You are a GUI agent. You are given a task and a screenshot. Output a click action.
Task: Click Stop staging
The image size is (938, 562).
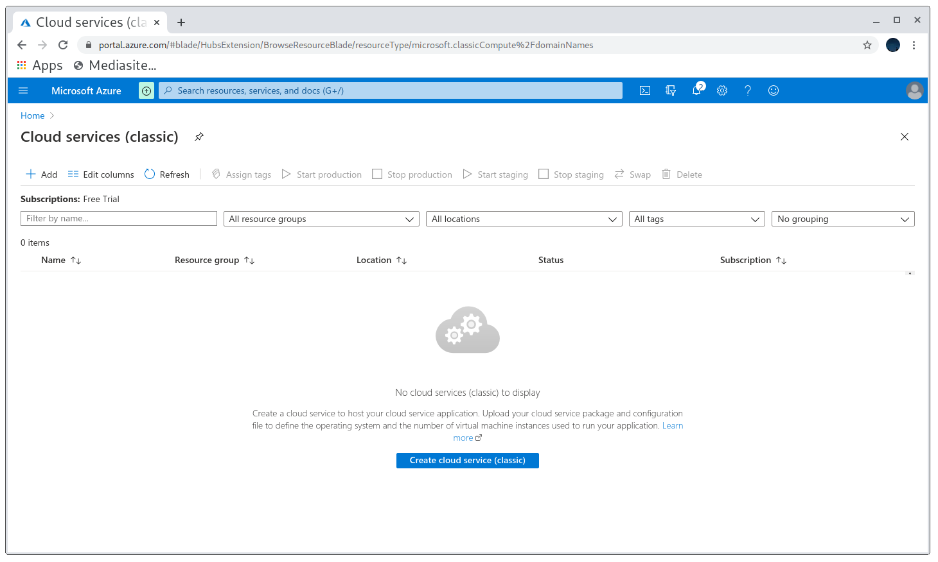571,175
